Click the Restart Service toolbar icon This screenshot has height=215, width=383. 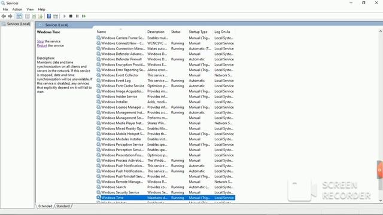tap(84, 16)
